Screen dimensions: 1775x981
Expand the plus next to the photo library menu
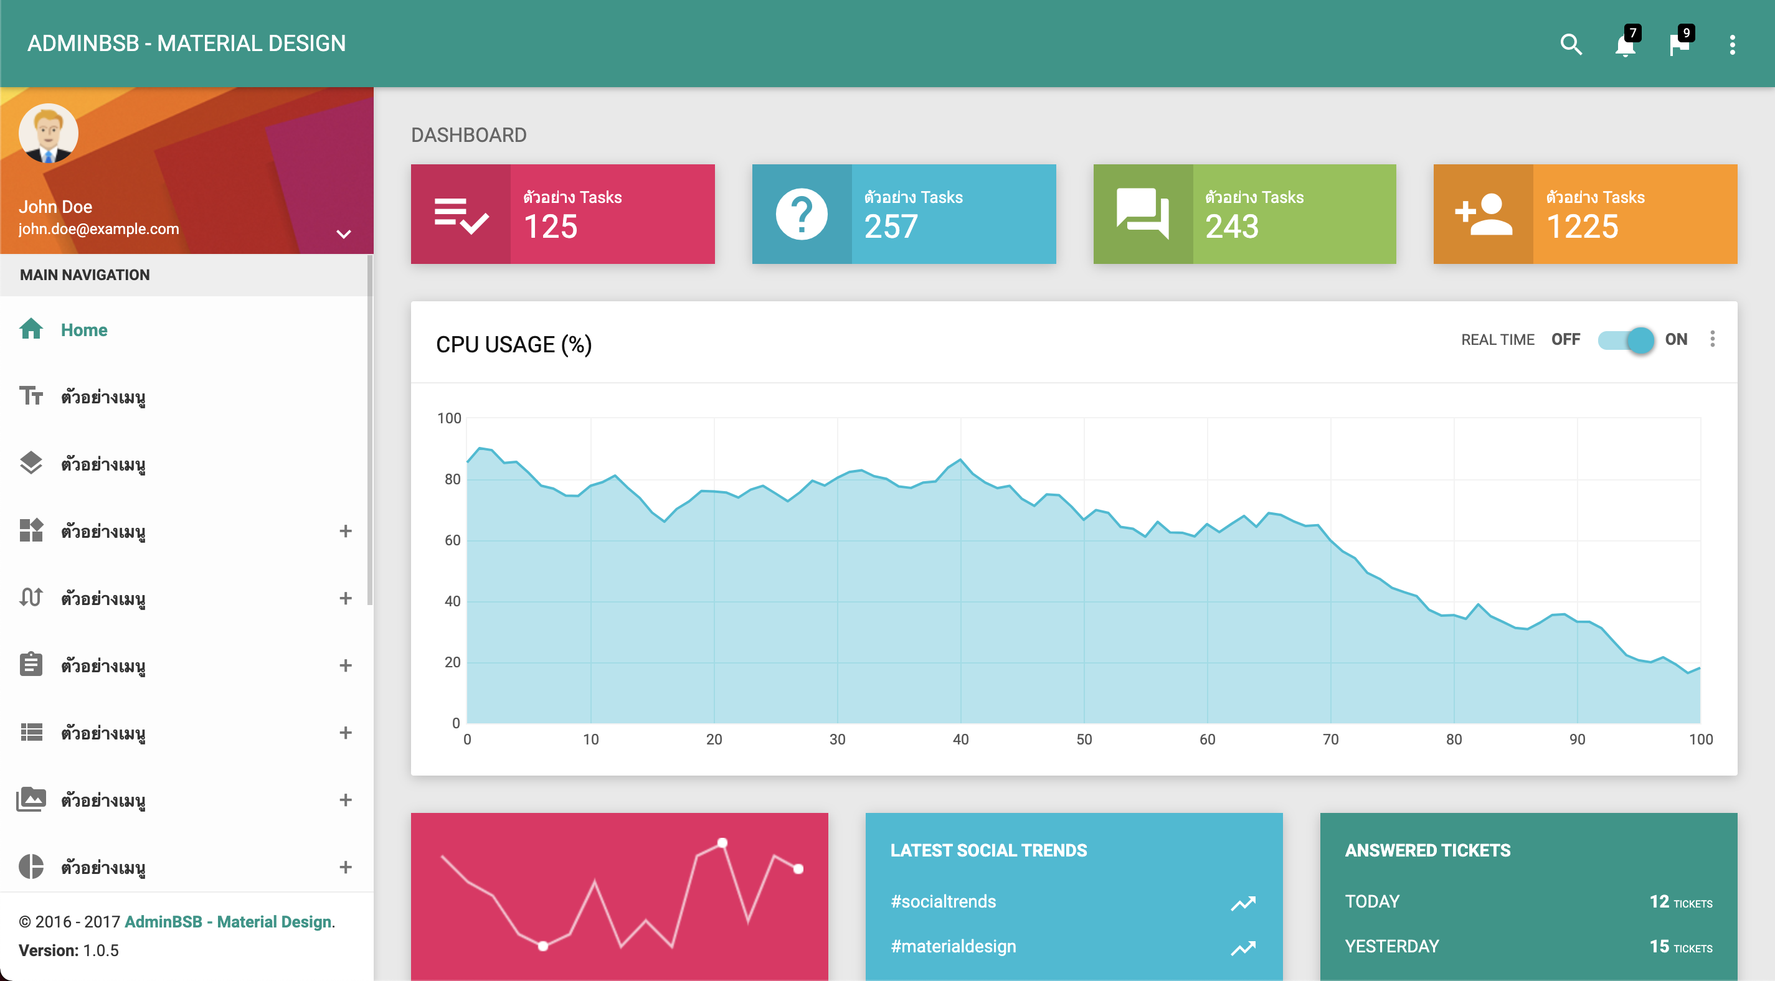[x=346, y=800]
